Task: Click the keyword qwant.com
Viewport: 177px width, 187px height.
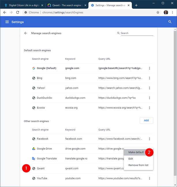Action: pyautogui.click(x=72, y=169)
